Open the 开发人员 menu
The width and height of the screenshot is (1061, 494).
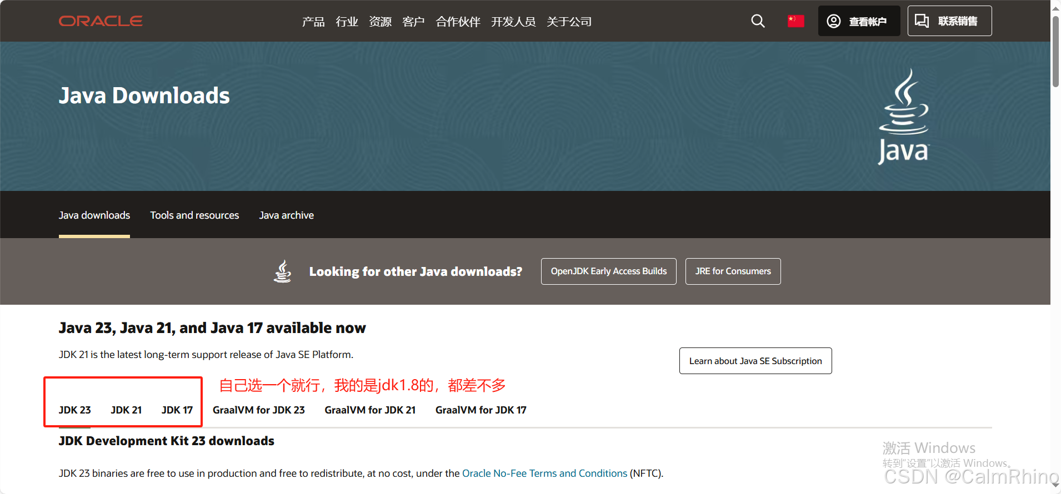point(513,22)
